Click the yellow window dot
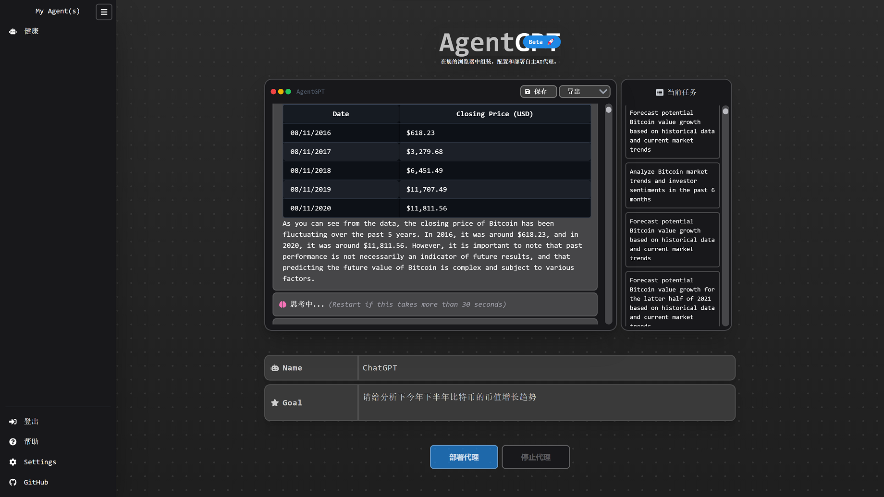Screen dimensions: 884x497 (281, 92)
